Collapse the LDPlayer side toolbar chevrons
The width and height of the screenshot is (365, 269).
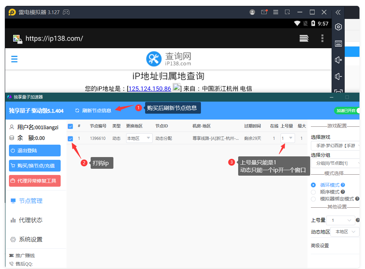(338, 12)
